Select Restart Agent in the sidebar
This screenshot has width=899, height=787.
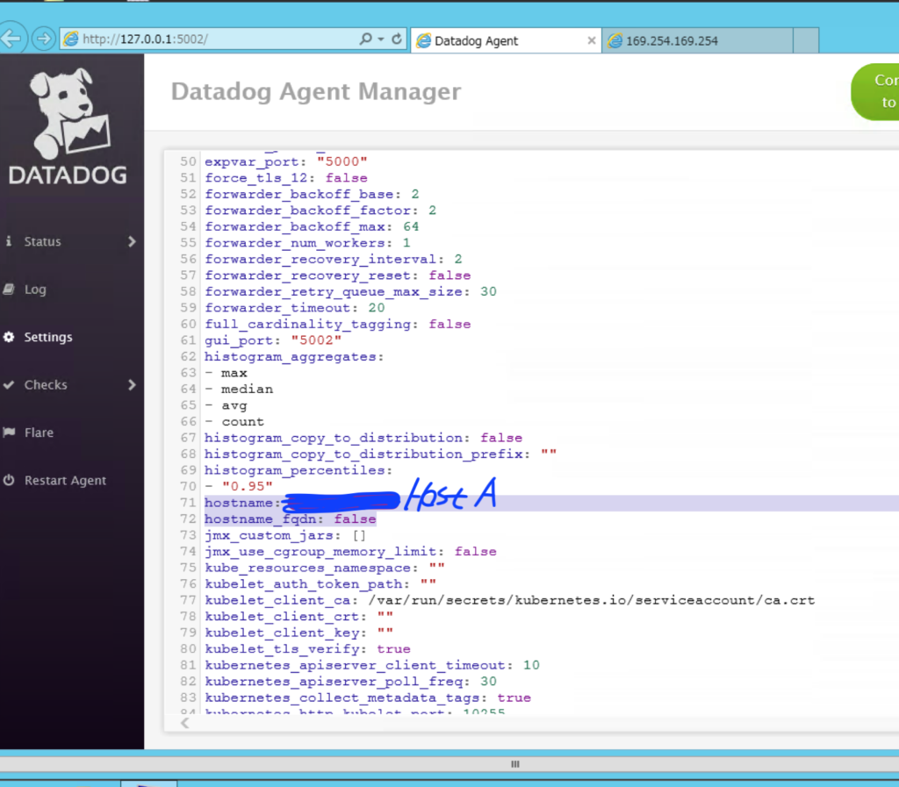(x=65, y=480)
